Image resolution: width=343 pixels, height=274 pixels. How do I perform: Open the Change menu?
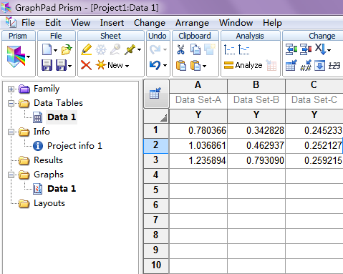click(x=150, y=23)
